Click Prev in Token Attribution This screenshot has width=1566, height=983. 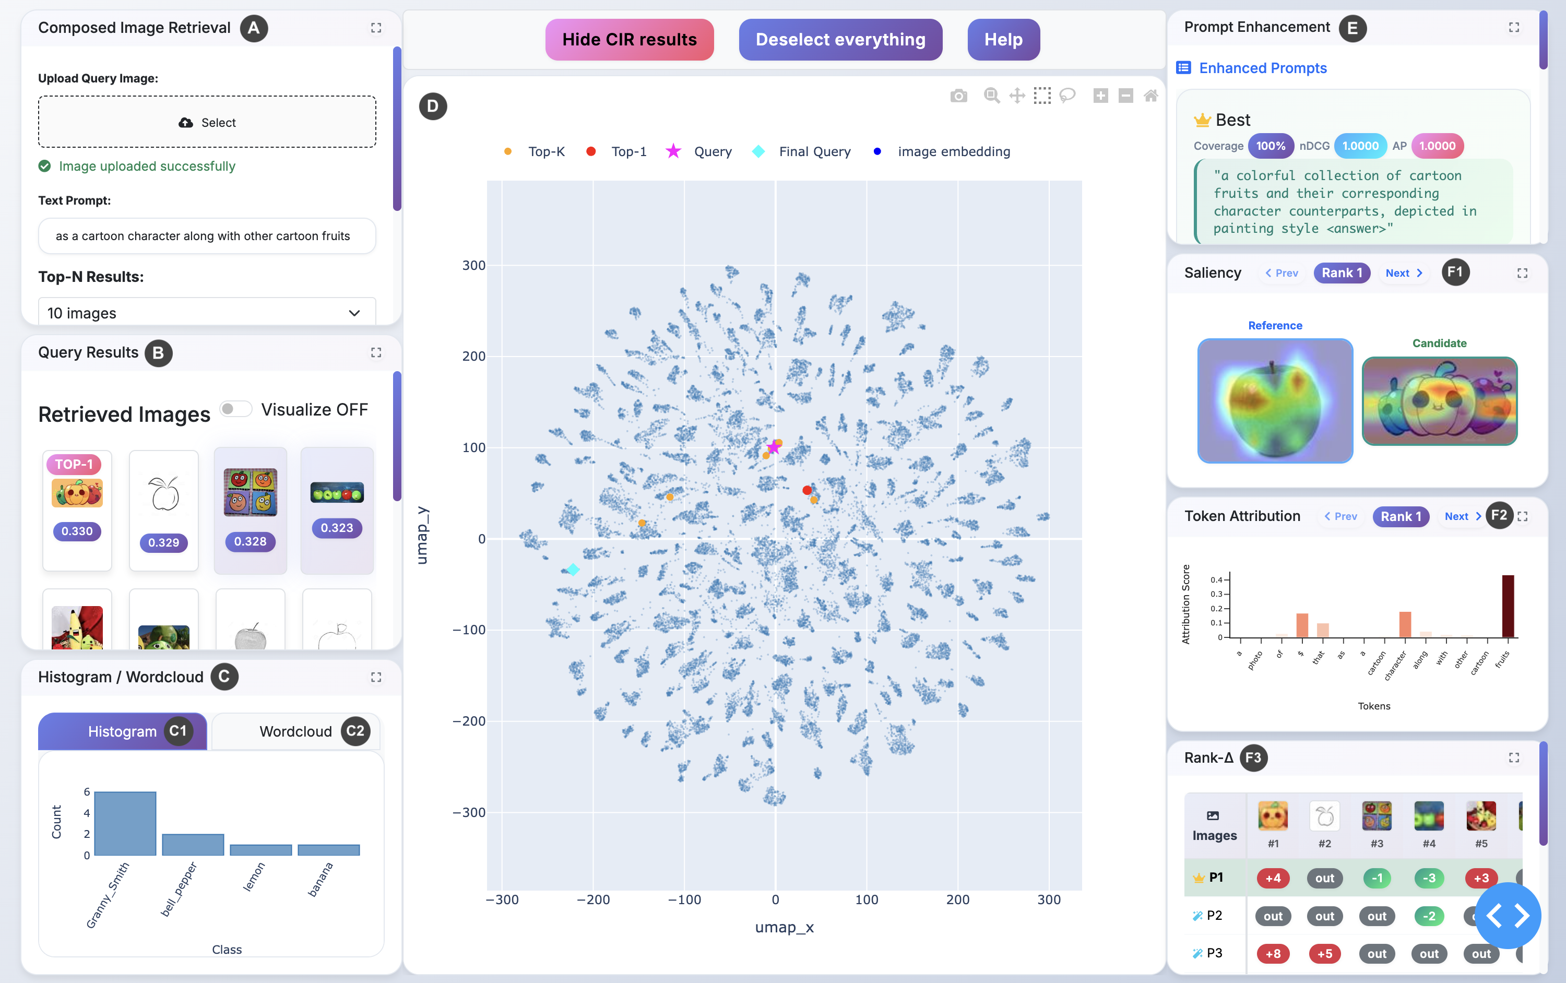point(1340,516)
